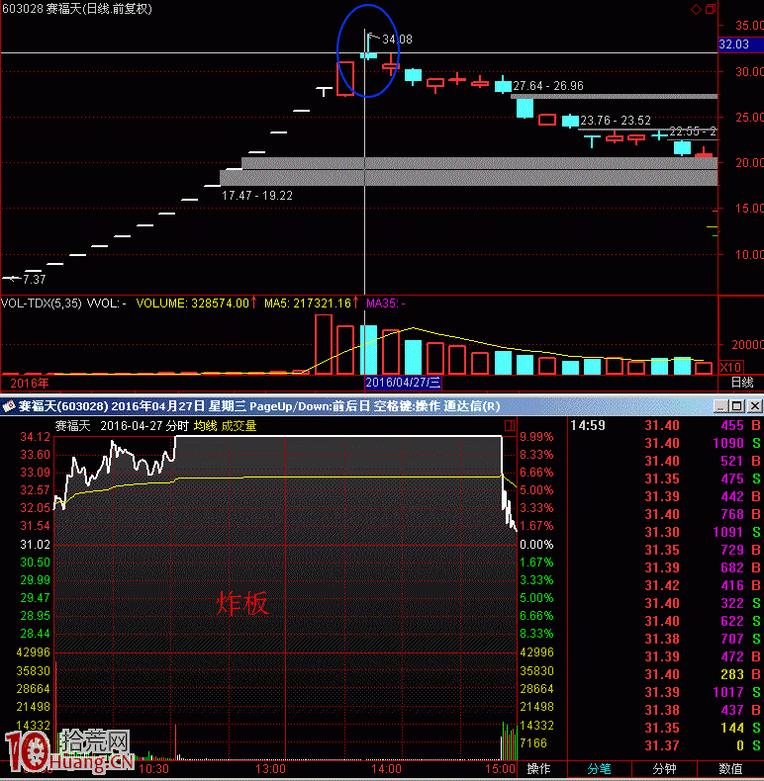764x781 pixels.
Task: Click the 2016/04/27/三 date marker
Action: (403, 383)
